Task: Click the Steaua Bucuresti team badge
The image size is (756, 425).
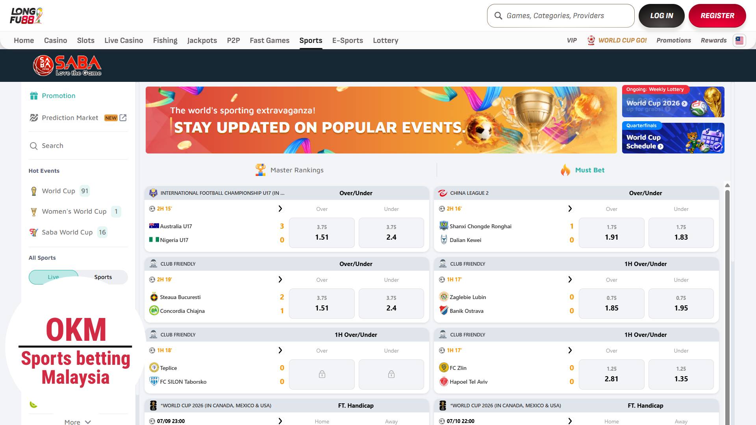Action: tap(154, 297)
